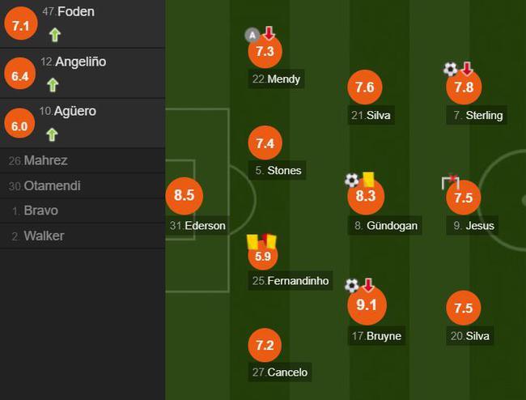This screenshot has height=400, width=526.
Task: Select Walker in the bench list
Action: (x=83, y=236)
